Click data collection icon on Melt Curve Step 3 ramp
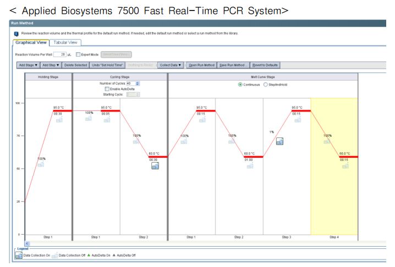395x267 pixels. 279,141
